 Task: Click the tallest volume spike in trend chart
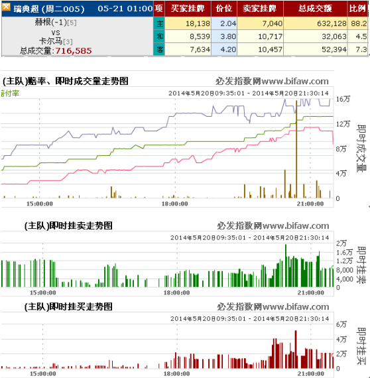point(296,149)
